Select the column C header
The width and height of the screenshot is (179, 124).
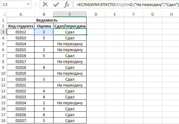click(x=70, y=14)
